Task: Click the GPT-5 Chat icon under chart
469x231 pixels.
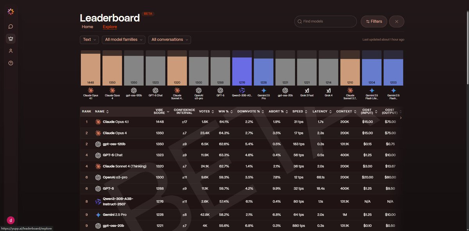Action: (156, 90)
